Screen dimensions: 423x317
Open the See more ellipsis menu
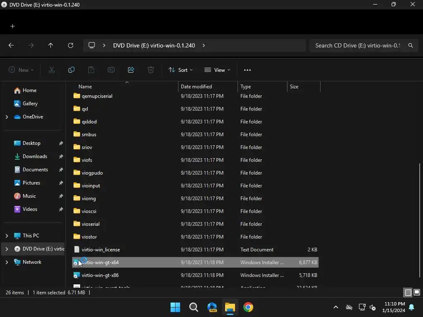(x=247, y=70)
